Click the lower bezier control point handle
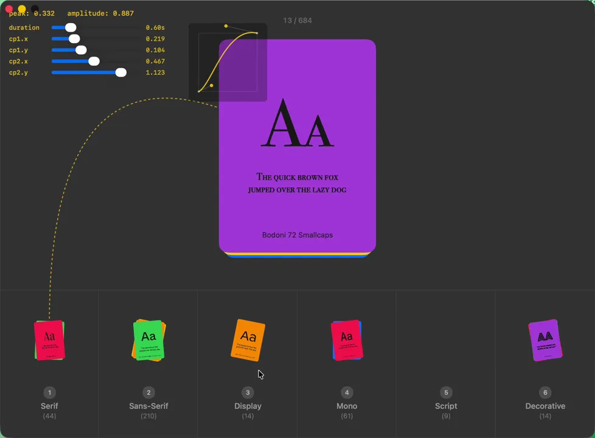Image resolution: width=595 pixels, height=438 pixels. pyautogui.click(x=211, y=85)
